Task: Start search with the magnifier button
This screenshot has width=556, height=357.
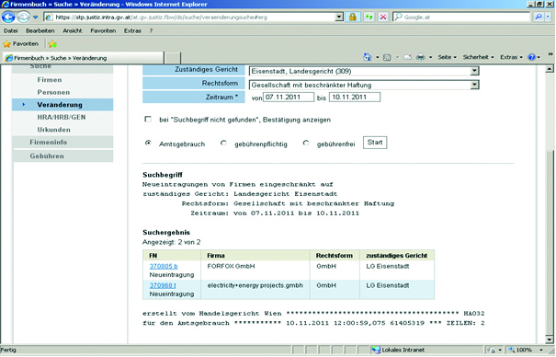Action: (539, 17)
